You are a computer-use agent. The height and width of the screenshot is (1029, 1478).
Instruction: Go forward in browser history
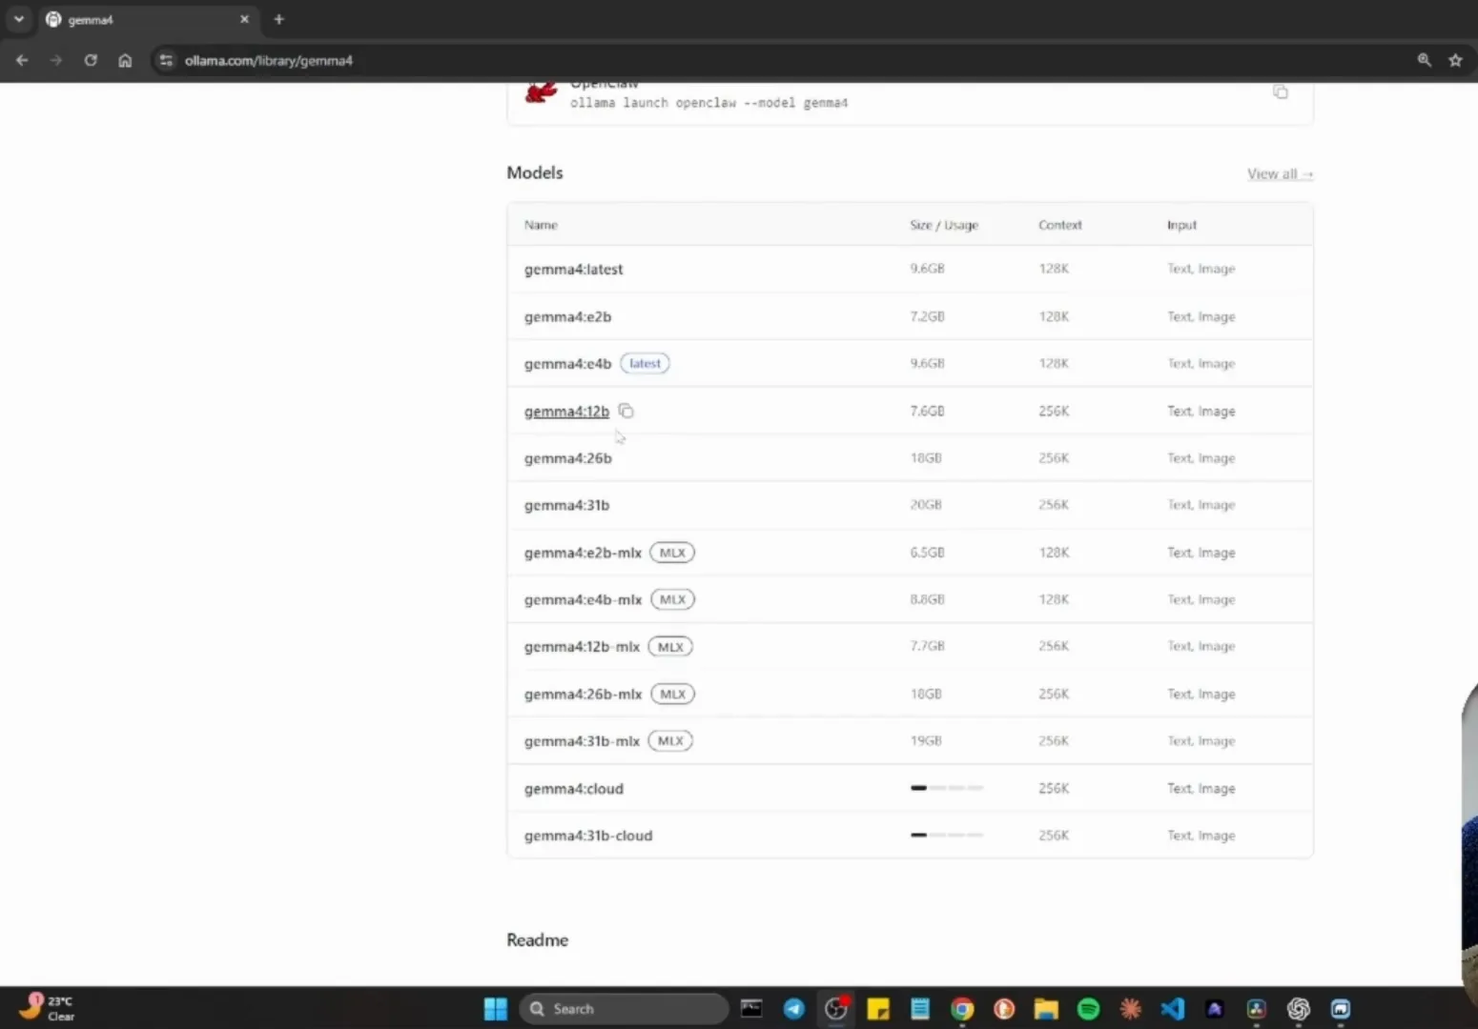56,60
